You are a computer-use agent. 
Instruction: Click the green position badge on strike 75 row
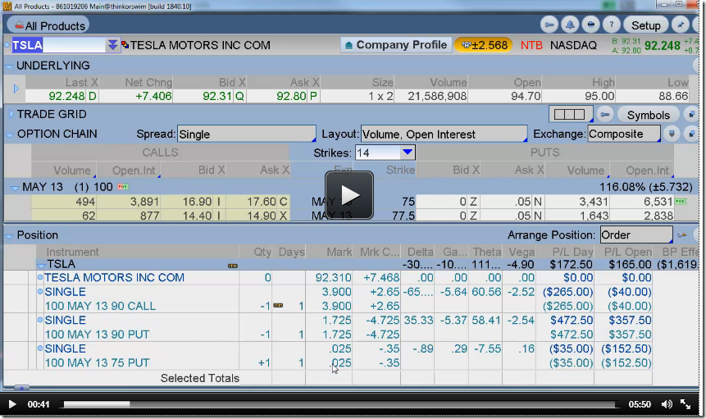(681, 201)
